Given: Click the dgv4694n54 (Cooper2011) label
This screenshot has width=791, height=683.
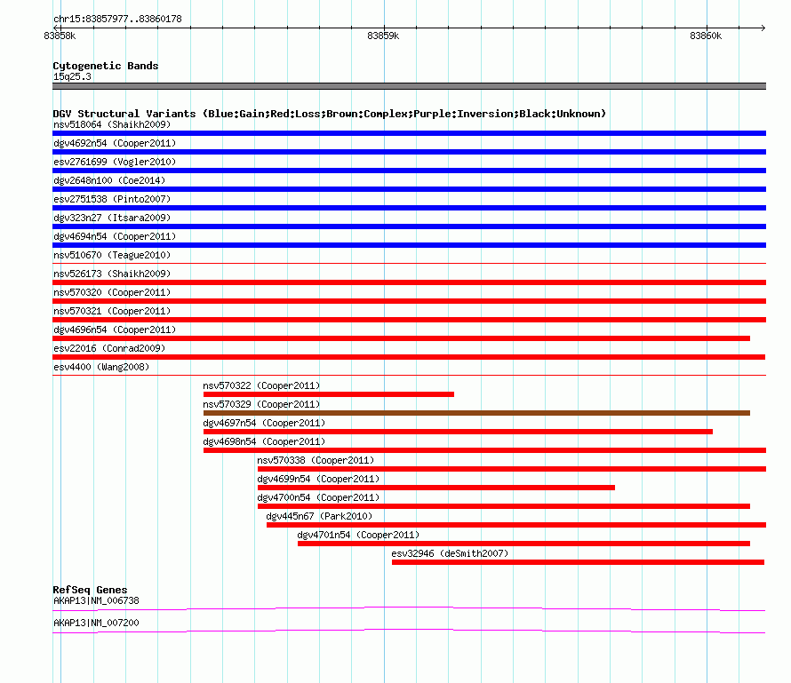Looking at the screenshot, I should (x=115, y=236).
